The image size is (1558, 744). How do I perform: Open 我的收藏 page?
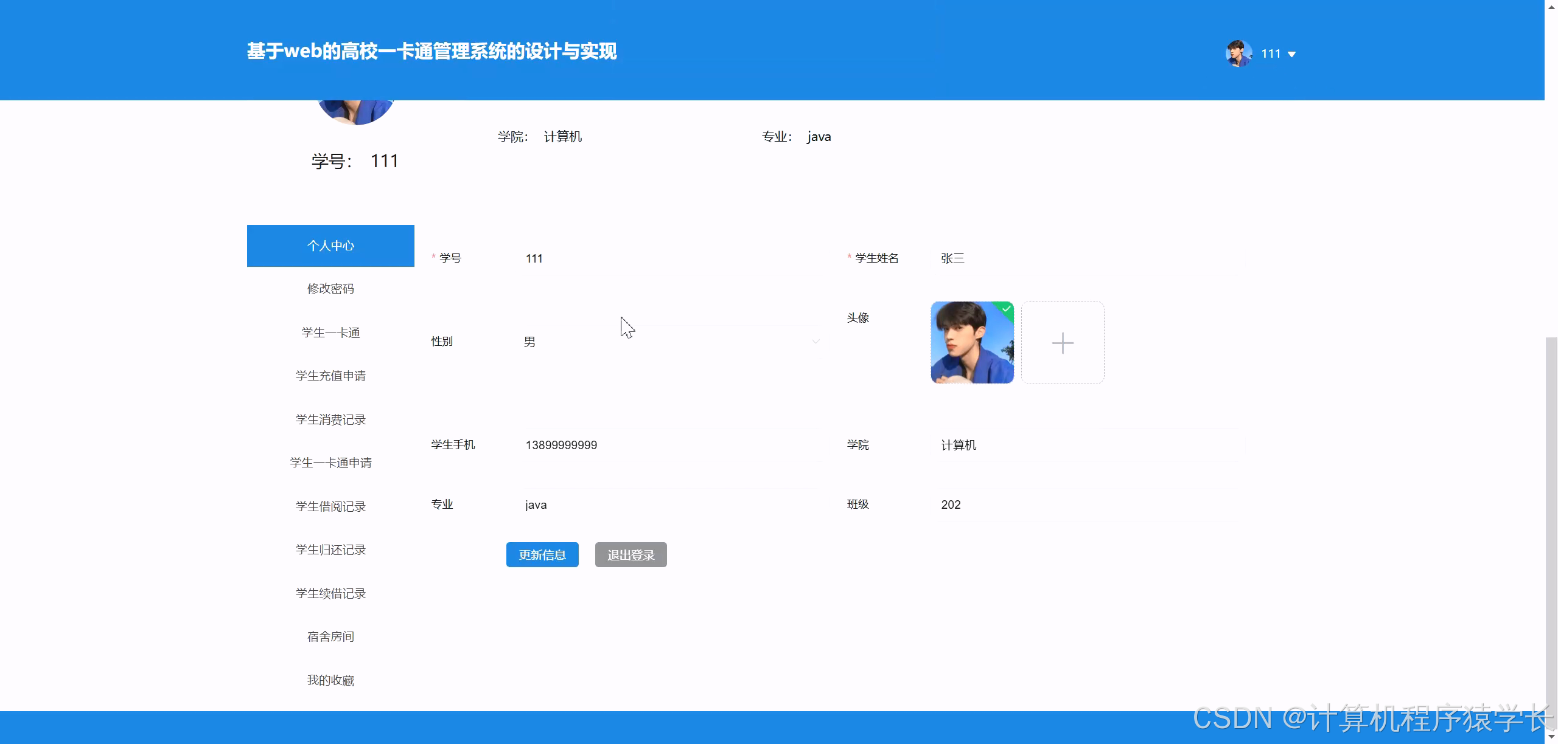[x=330, y=680]
